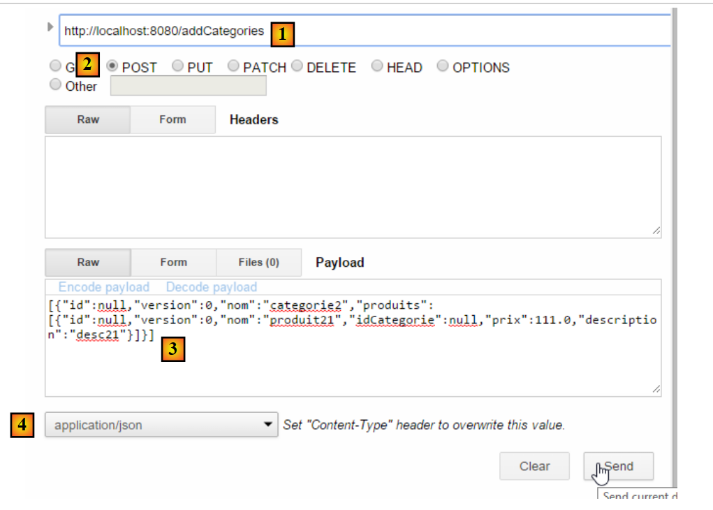The height and width of the screenshot is (510, 713).
Task: Click the custom method text field
Action: point(188,86)
